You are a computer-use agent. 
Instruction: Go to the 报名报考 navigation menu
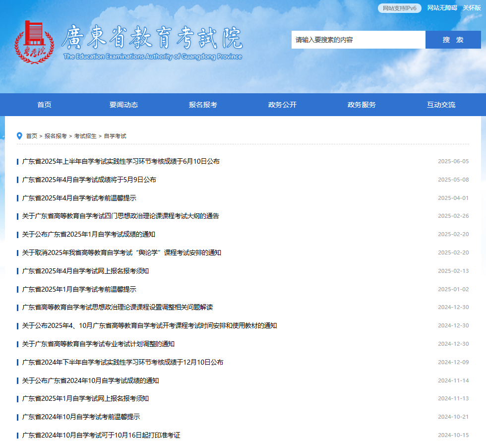point(203,105)
